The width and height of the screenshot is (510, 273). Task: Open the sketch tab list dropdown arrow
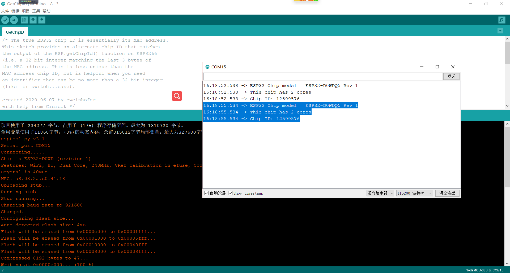(500, 31)
